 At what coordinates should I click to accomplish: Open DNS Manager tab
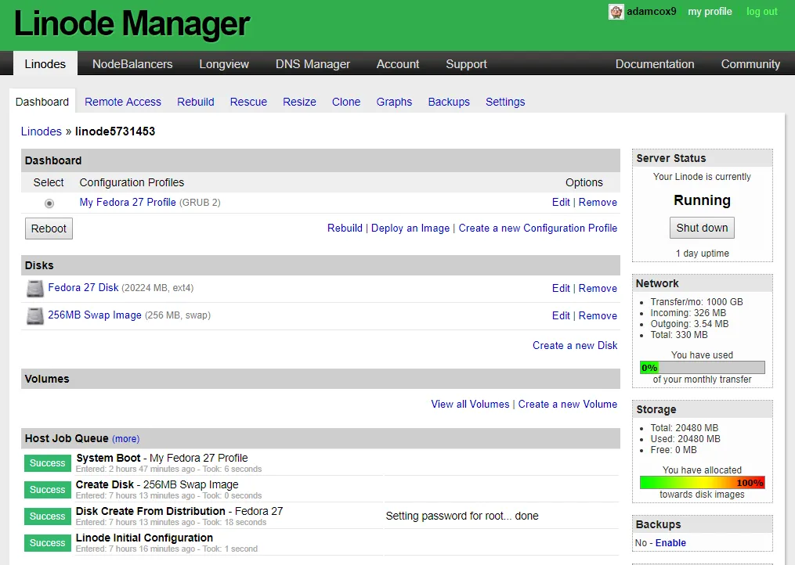(313, 64)
